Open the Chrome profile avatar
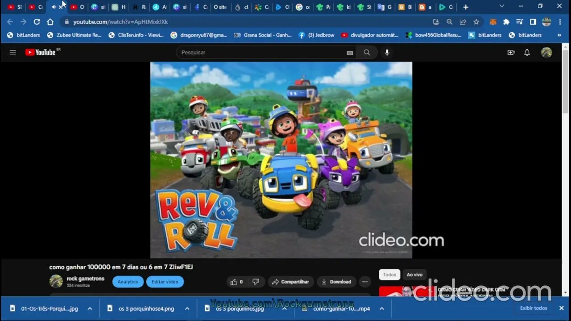 click(x=546, y=22)
